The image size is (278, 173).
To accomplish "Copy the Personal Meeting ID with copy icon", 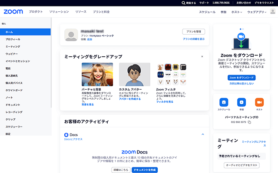I will pyautogui.click(x=249, y=122).
